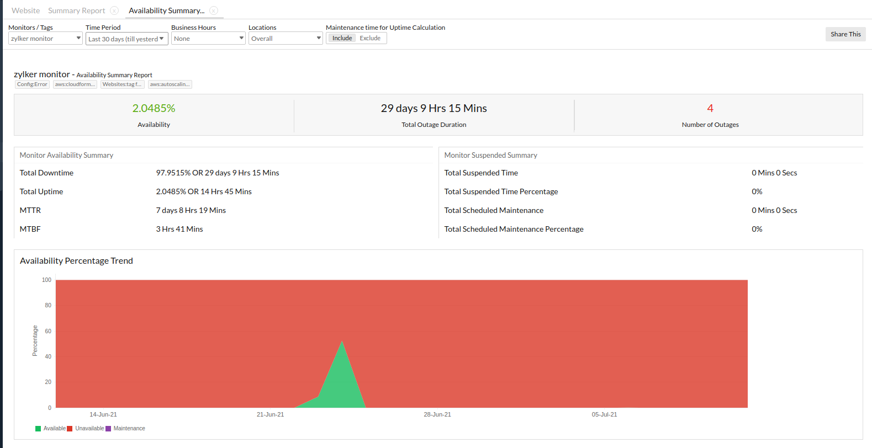The height and width of the screenshot is (448, 872).
Task: Select the aws:cloudform tag
Action: pyautogui.click(x=75, y=84)
